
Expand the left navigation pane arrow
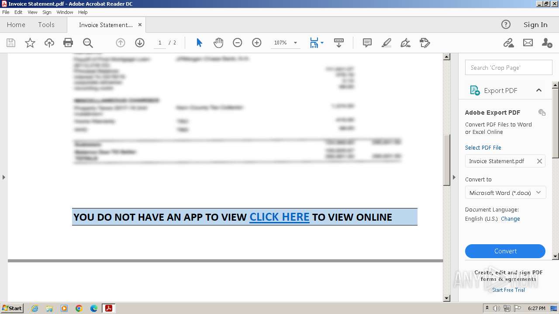pyautogui.click(x=4, y=177)
